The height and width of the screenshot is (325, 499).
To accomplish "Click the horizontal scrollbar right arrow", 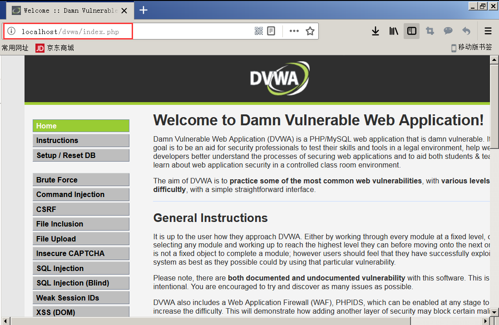I will pyautogui.click(x=486, y=321).
